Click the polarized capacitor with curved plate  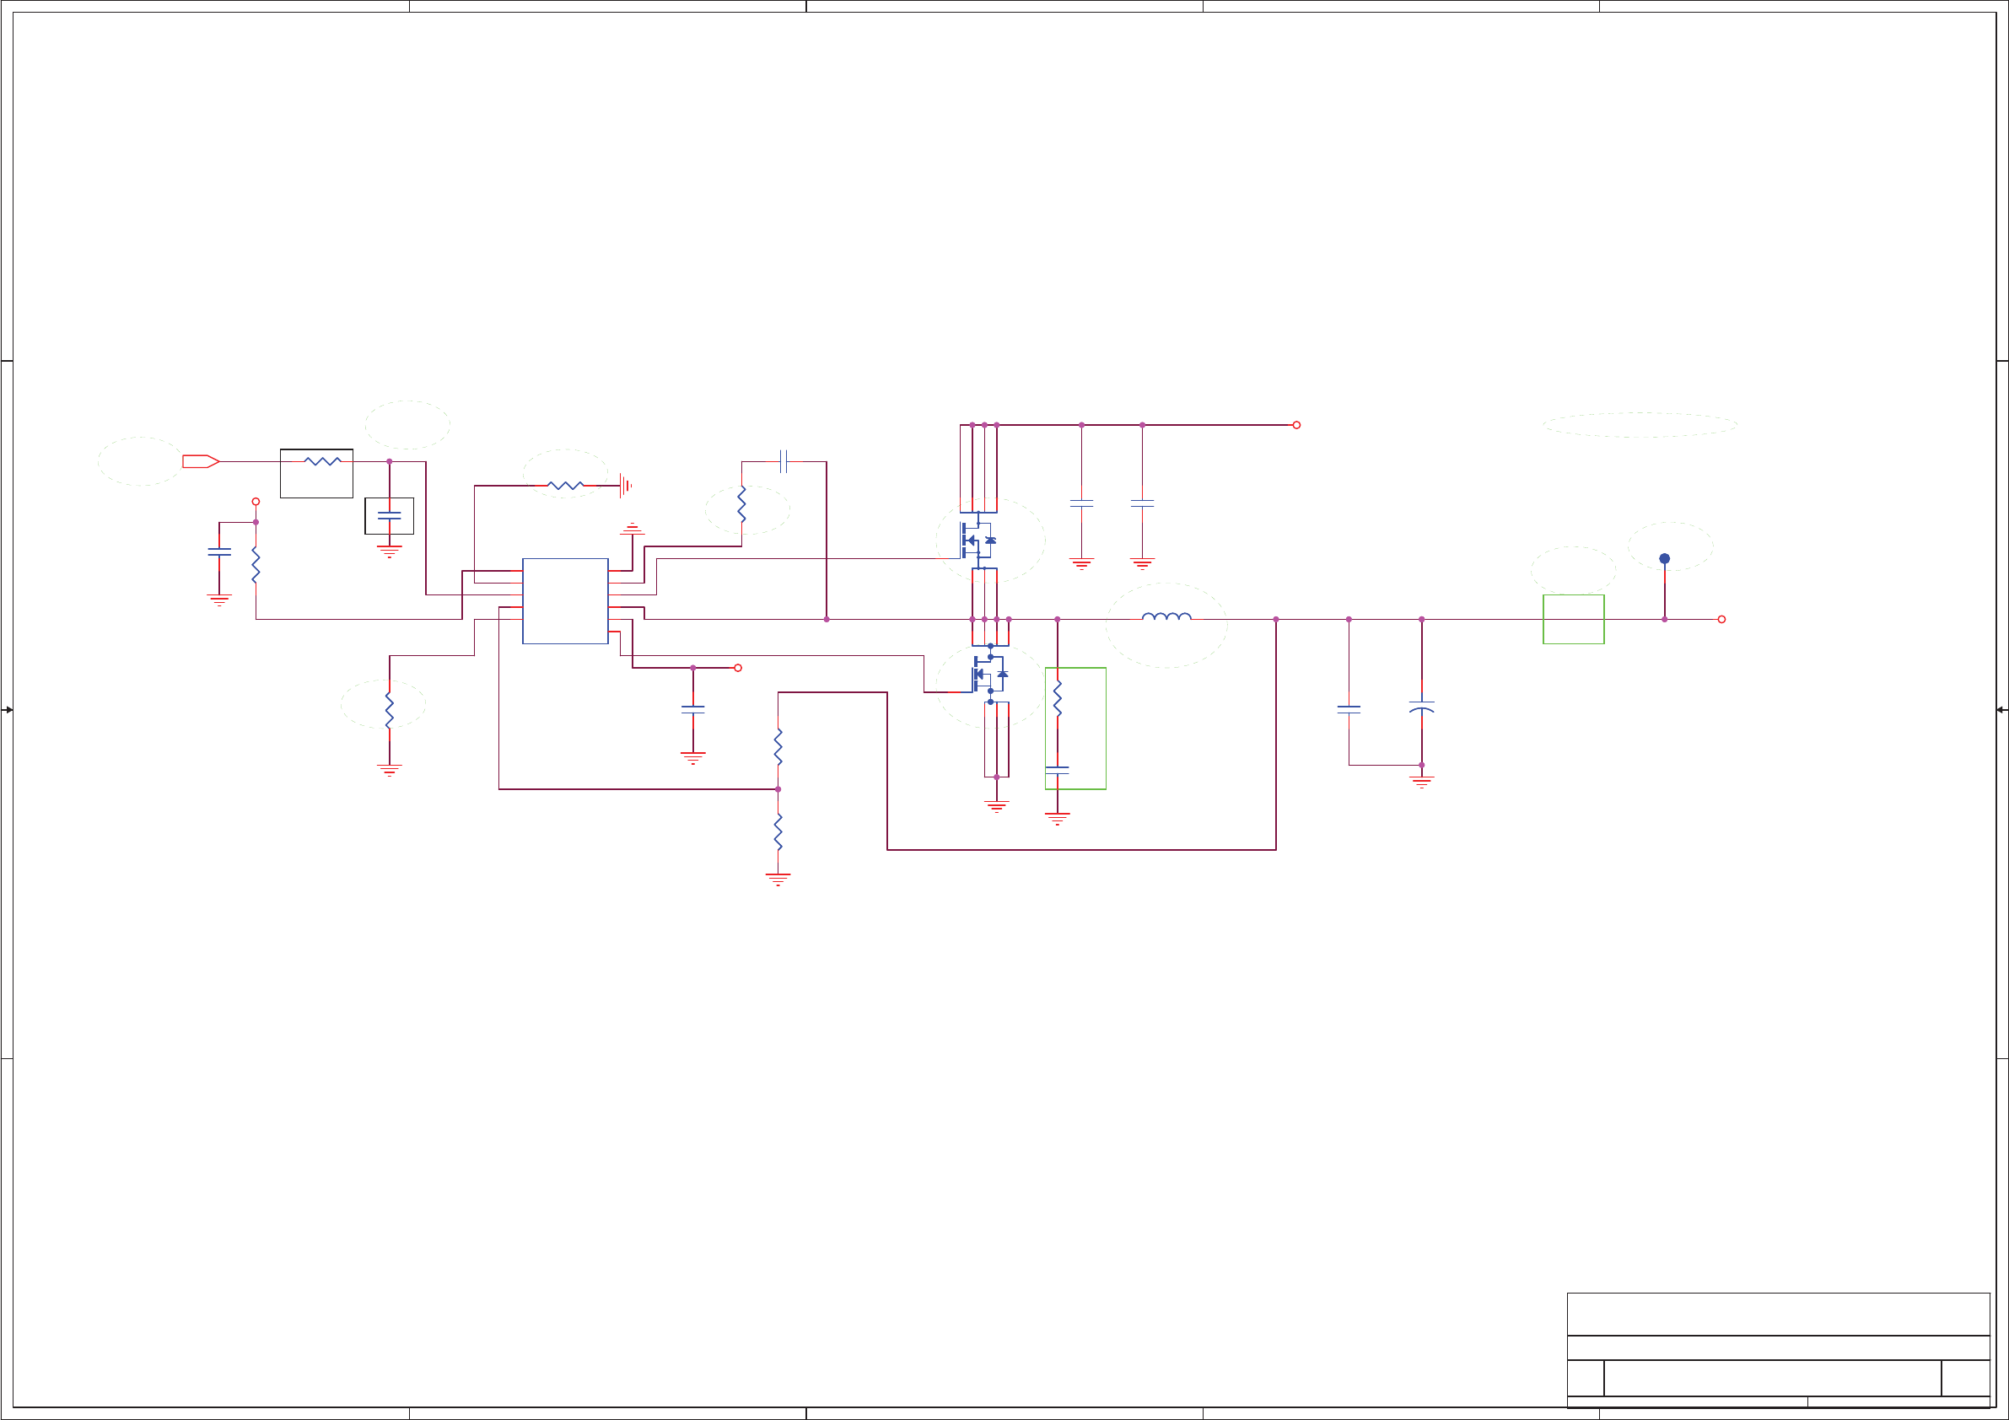point(1422,706)
